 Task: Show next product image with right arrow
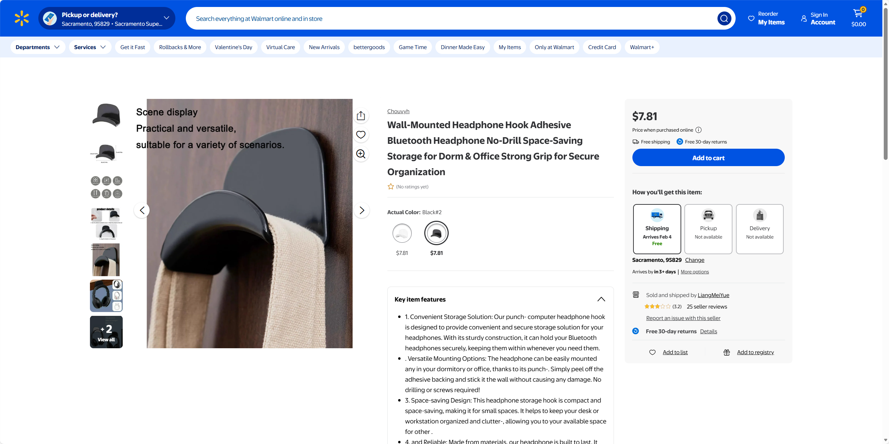click(362, 210)
